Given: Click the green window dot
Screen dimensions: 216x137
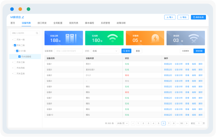Looking at the screenshot, I should pyautogui.click(x=28, y=9).
